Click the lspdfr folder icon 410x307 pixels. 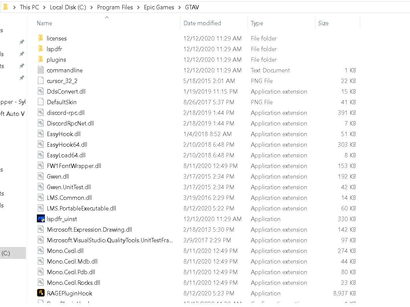pos(41,49)
